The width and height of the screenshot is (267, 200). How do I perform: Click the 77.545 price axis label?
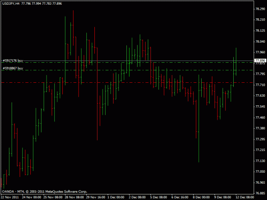pyautogui.click(x=260, y=107)
